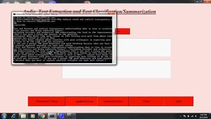This screenshot has width=211, height=119.
Task: Switch to Google Chrome in the taskbar
Action: coord(43,116)
